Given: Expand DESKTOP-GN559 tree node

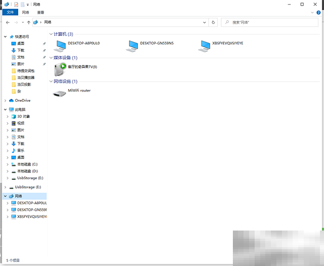Looking at the screenshot, I should (8, 210).
